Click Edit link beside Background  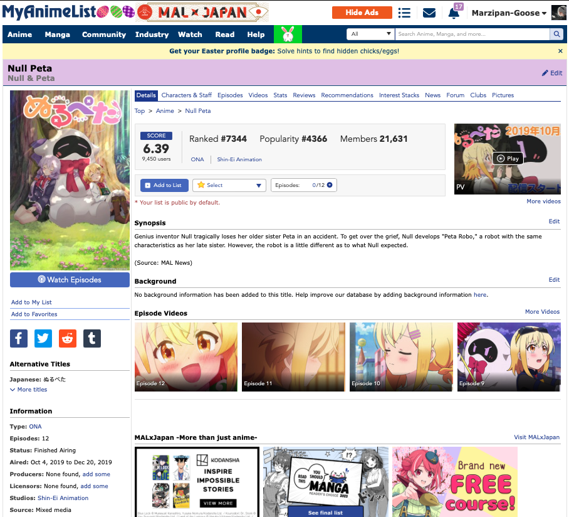tap(554, 280)
